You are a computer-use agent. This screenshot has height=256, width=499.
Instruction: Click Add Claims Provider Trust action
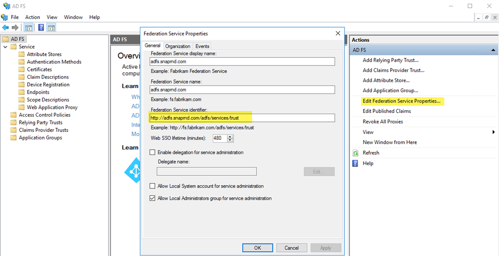394,70
